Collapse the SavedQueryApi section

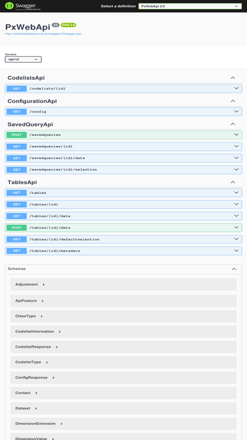[233, 124]
